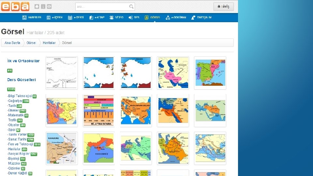Open the Tartışalım menu
The width and height of the screenshot is (313, 176).
click(201, 18)
